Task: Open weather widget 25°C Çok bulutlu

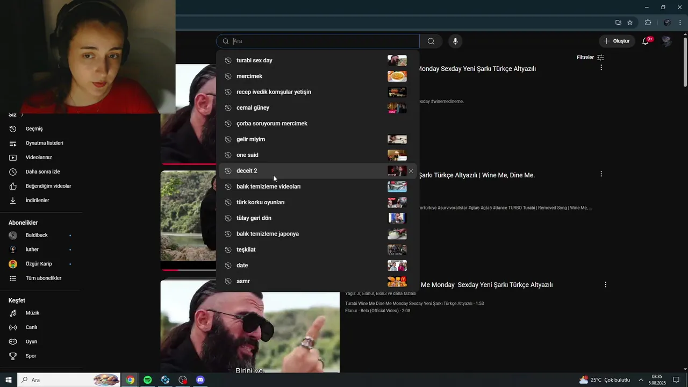Action: [605, 380]
